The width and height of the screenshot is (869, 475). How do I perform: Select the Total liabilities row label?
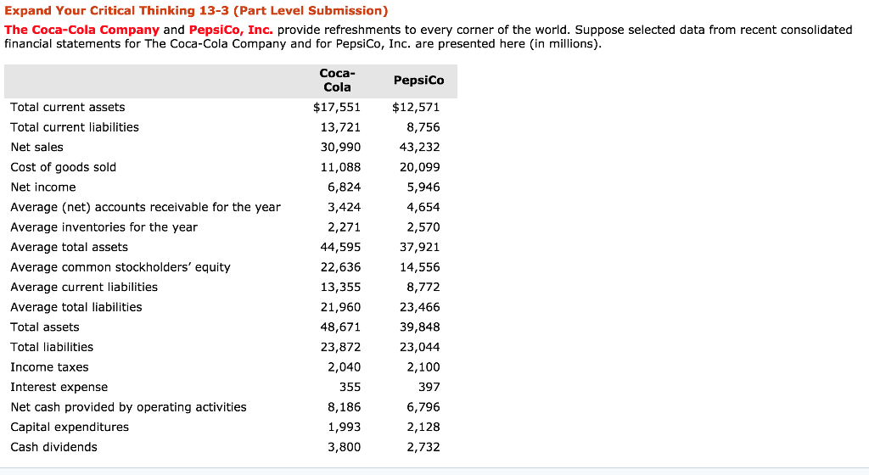pyautogui.click(x=52, y=347)
